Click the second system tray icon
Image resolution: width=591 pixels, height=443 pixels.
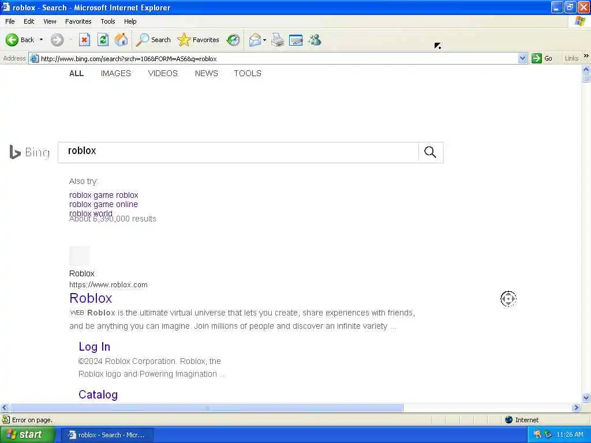pos(548,435)
